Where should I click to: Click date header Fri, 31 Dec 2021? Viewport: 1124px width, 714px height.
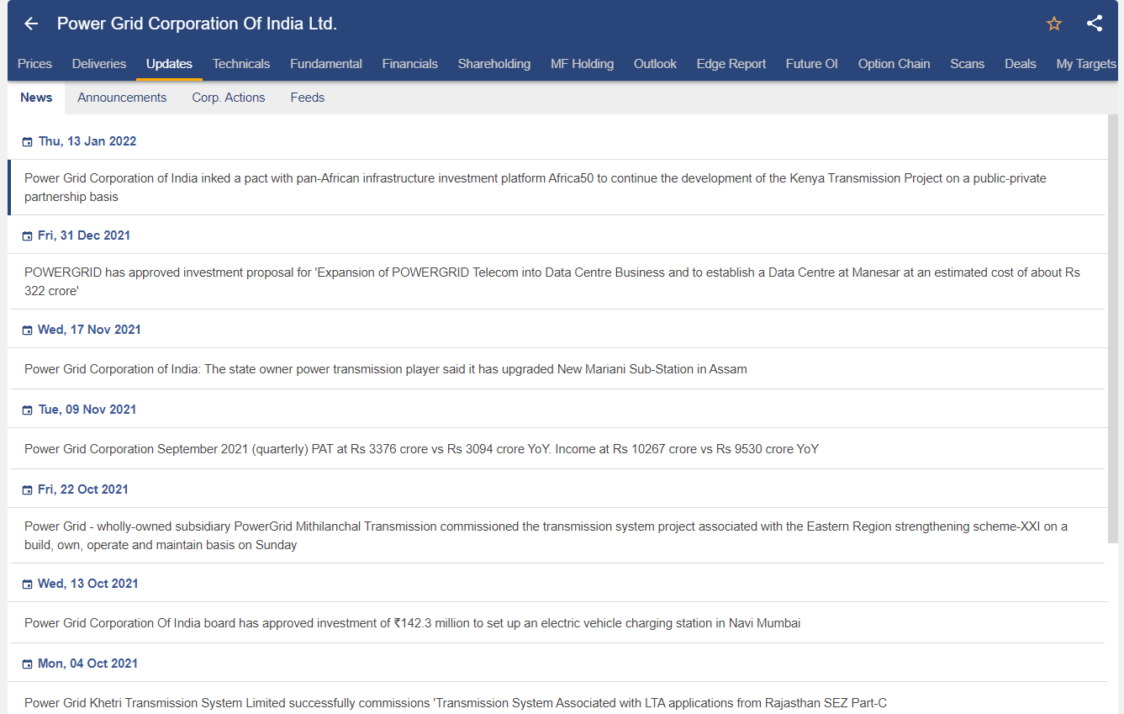[x=84, y=235]
